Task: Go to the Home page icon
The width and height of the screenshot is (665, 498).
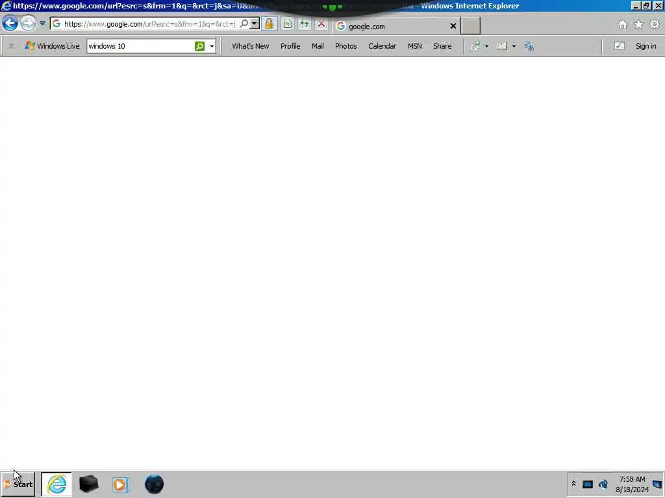Action: 623,25
